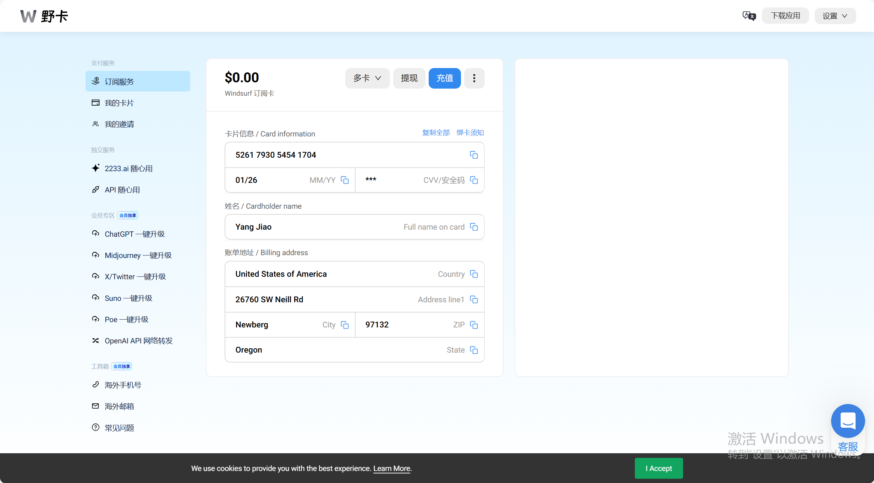Open ChatGPT 一键升级 menu item
The height and width of the screenshot is (483, 874).
coord(134,234)
